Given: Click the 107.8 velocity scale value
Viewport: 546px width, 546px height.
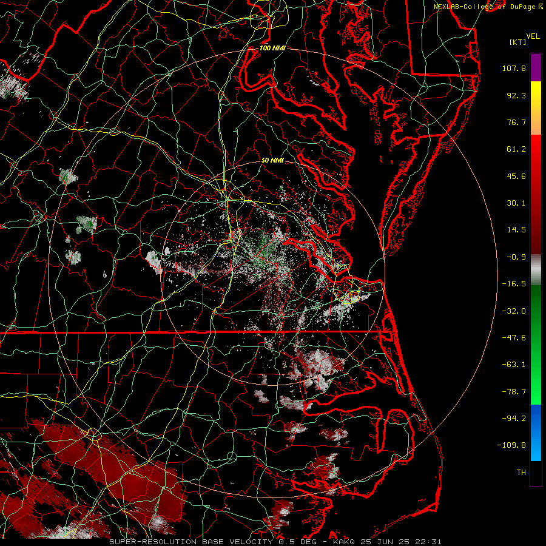Looking at the screenshot, I should click(x=514, y=68).
